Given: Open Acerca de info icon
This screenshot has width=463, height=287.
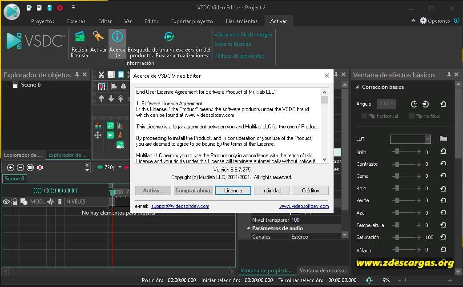Looking at the screenshot, I should (x=117, y=36).
